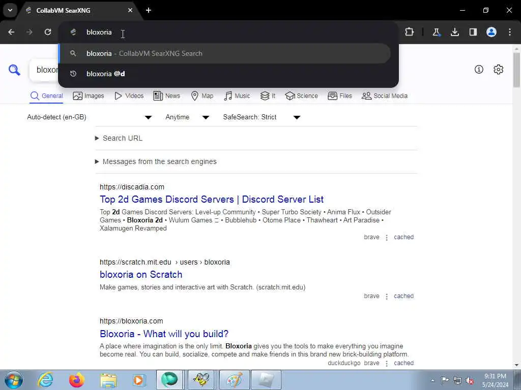
Task: Select the Paint palette taskbar button
Action: coord(234,380)
